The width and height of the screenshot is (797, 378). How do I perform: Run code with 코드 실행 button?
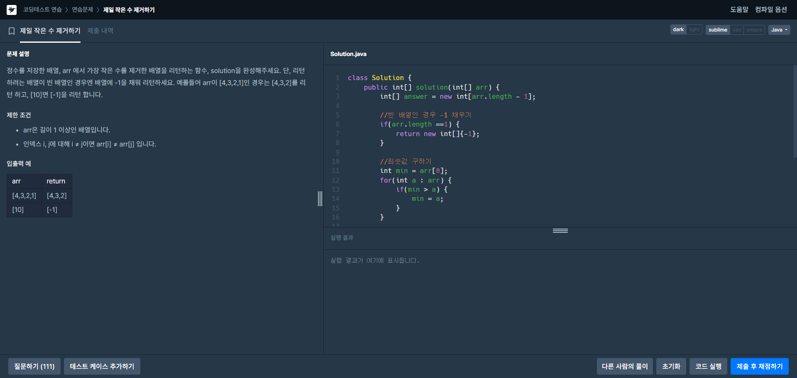(x=708, y=366)
